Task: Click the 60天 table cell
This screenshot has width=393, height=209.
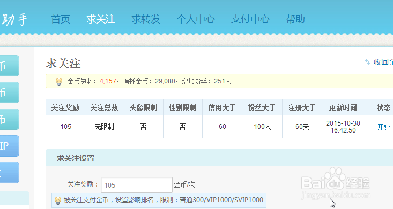Action: [x=302, y=127]
